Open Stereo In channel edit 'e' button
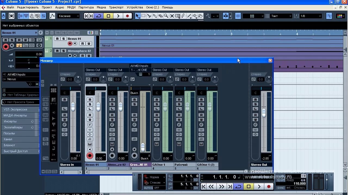348x195 pixels. tap(64, 125)
